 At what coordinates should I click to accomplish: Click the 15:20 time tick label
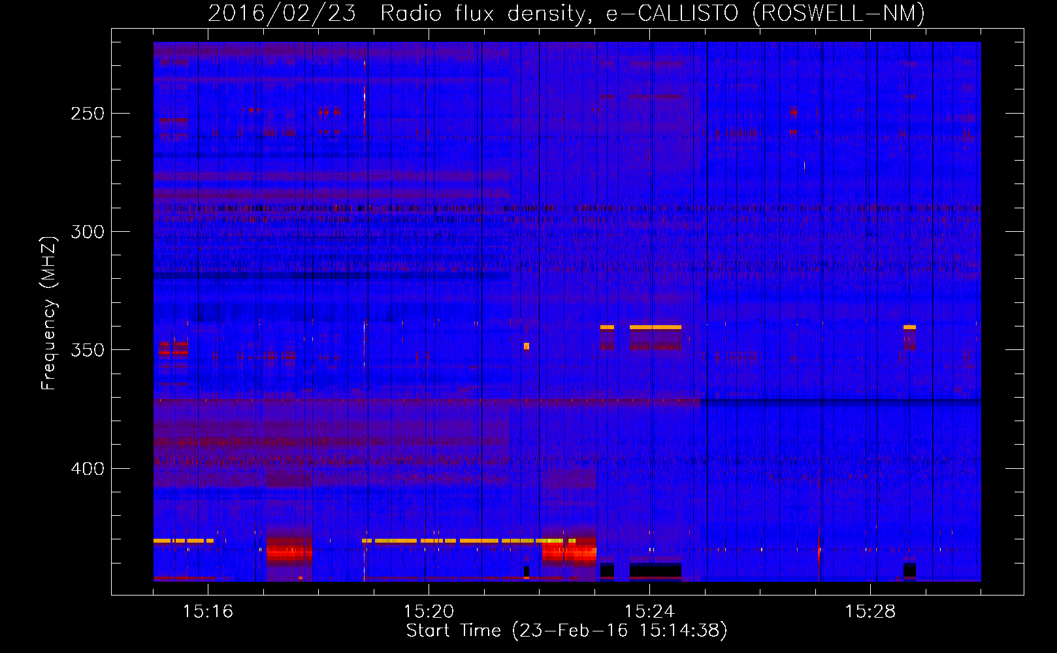coord(429,612)
